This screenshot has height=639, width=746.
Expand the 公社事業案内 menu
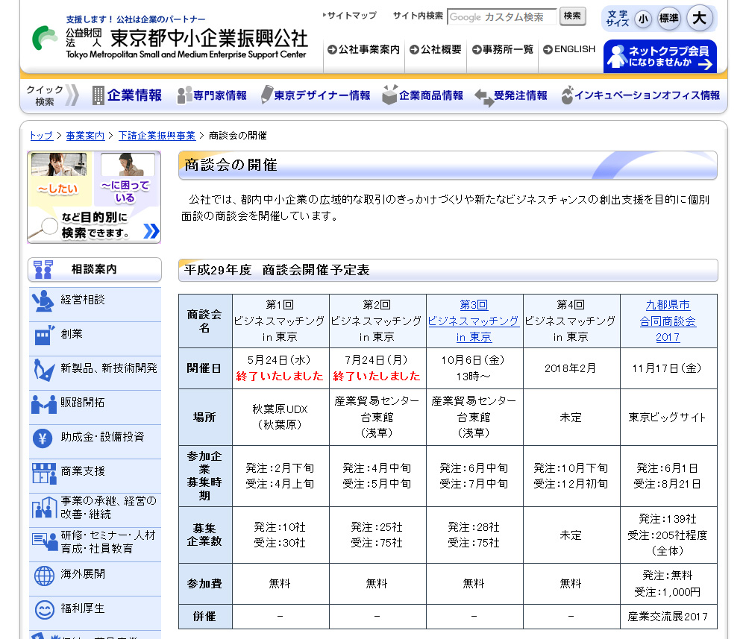point(363,50)
